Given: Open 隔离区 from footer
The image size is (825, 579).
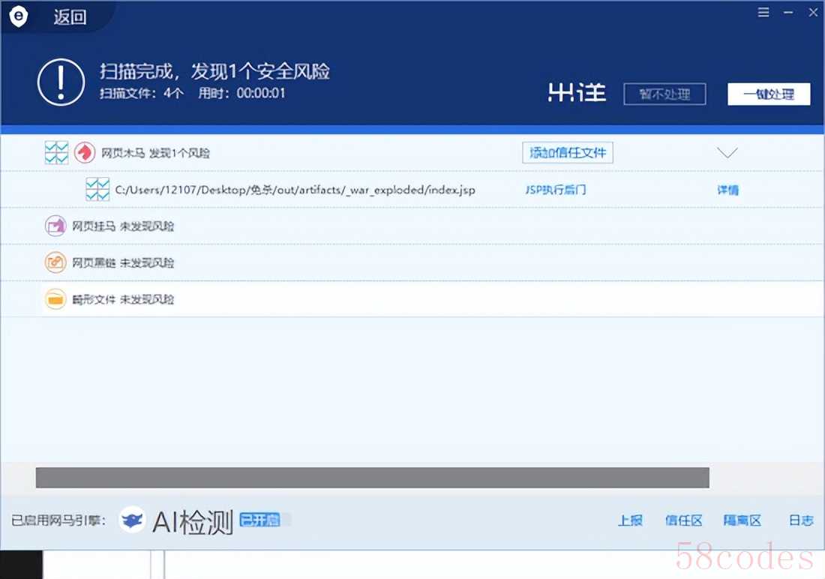Looking at the screenshot, I should click(742, 520).
